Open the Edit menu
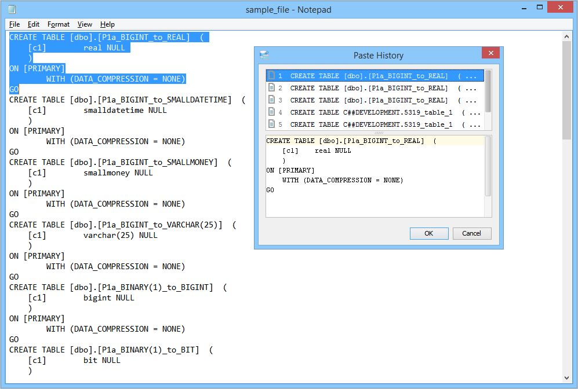Viewport: 578px width, 389px height. click(33, 24)
